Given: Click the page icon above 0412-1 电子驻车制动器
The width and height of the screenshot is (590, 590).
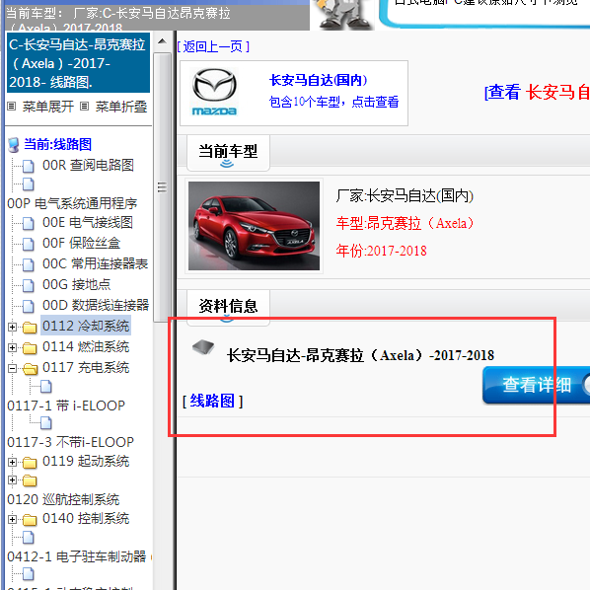Looking at the screenshot, I should point(29,538).
